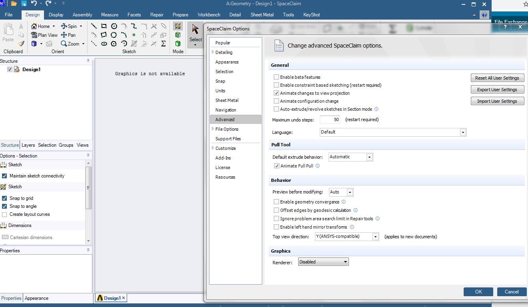This screenshot has height=307, width=528.
Task: Toggle Design1 visibility checkbox in Structure
Action: pos(10,69)
